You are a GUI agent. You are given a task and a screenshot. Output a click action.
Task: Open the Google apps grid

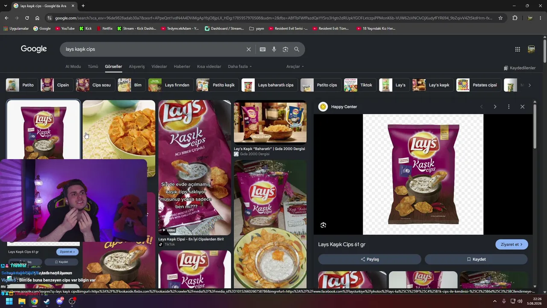pyautogui.click(x=518, y=49)
